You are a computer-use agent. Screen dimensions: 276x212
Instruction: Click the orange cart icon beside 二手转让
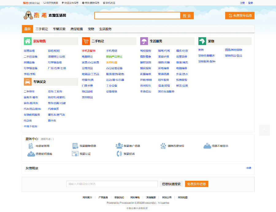(86, 41)
